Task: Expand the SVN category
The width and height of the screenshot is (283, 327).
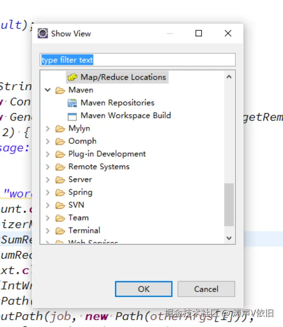Action: 48,205
